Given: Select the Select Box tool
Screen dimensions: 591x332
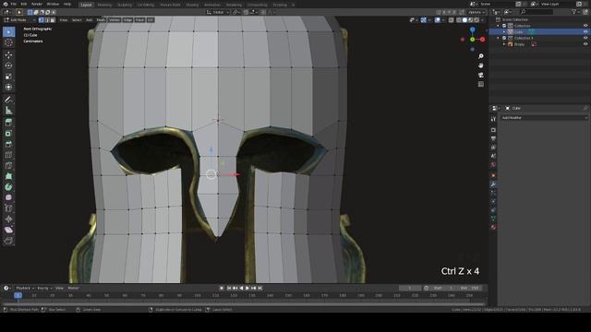Looking at the screenshot, I should pyautogui.click(x=8, y=32).
